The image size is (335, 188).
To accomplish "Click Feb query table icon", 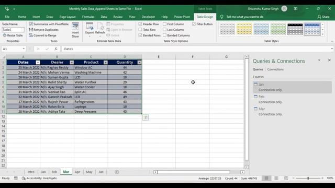I will [255, 97].
